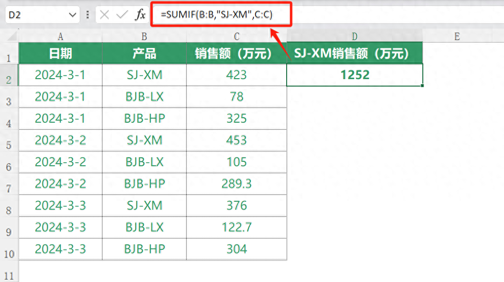Image resolution: width=504 pixels, height=282 pixels.
Task: Click BJB-HP product cell in row 10
Action: point(145,249)
